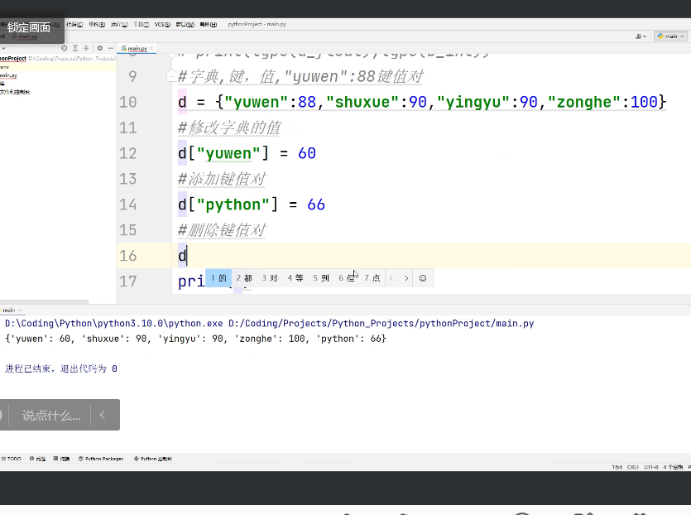Click UTF-8 encoding in status bar

(x=651, y=469)
